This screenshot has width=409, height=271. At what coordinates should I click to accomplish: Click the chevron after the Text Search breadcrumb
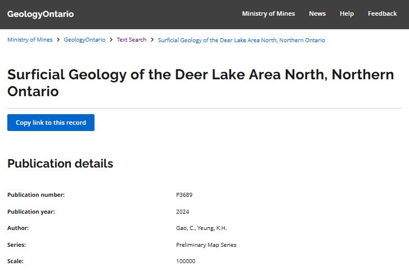pyautogui.click(x=152, y=40)
